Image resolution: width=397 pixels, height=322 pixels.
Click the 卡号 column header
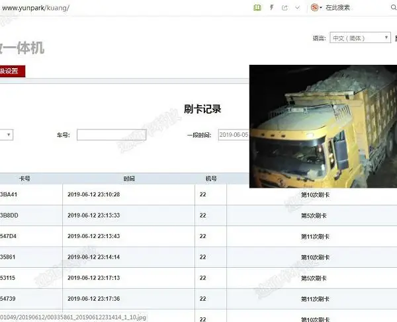[x=24, y=179]
